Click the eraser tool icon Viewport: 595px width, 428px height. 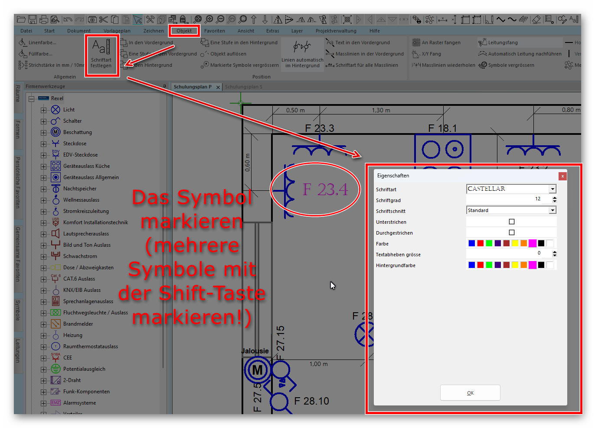[536, 20]
